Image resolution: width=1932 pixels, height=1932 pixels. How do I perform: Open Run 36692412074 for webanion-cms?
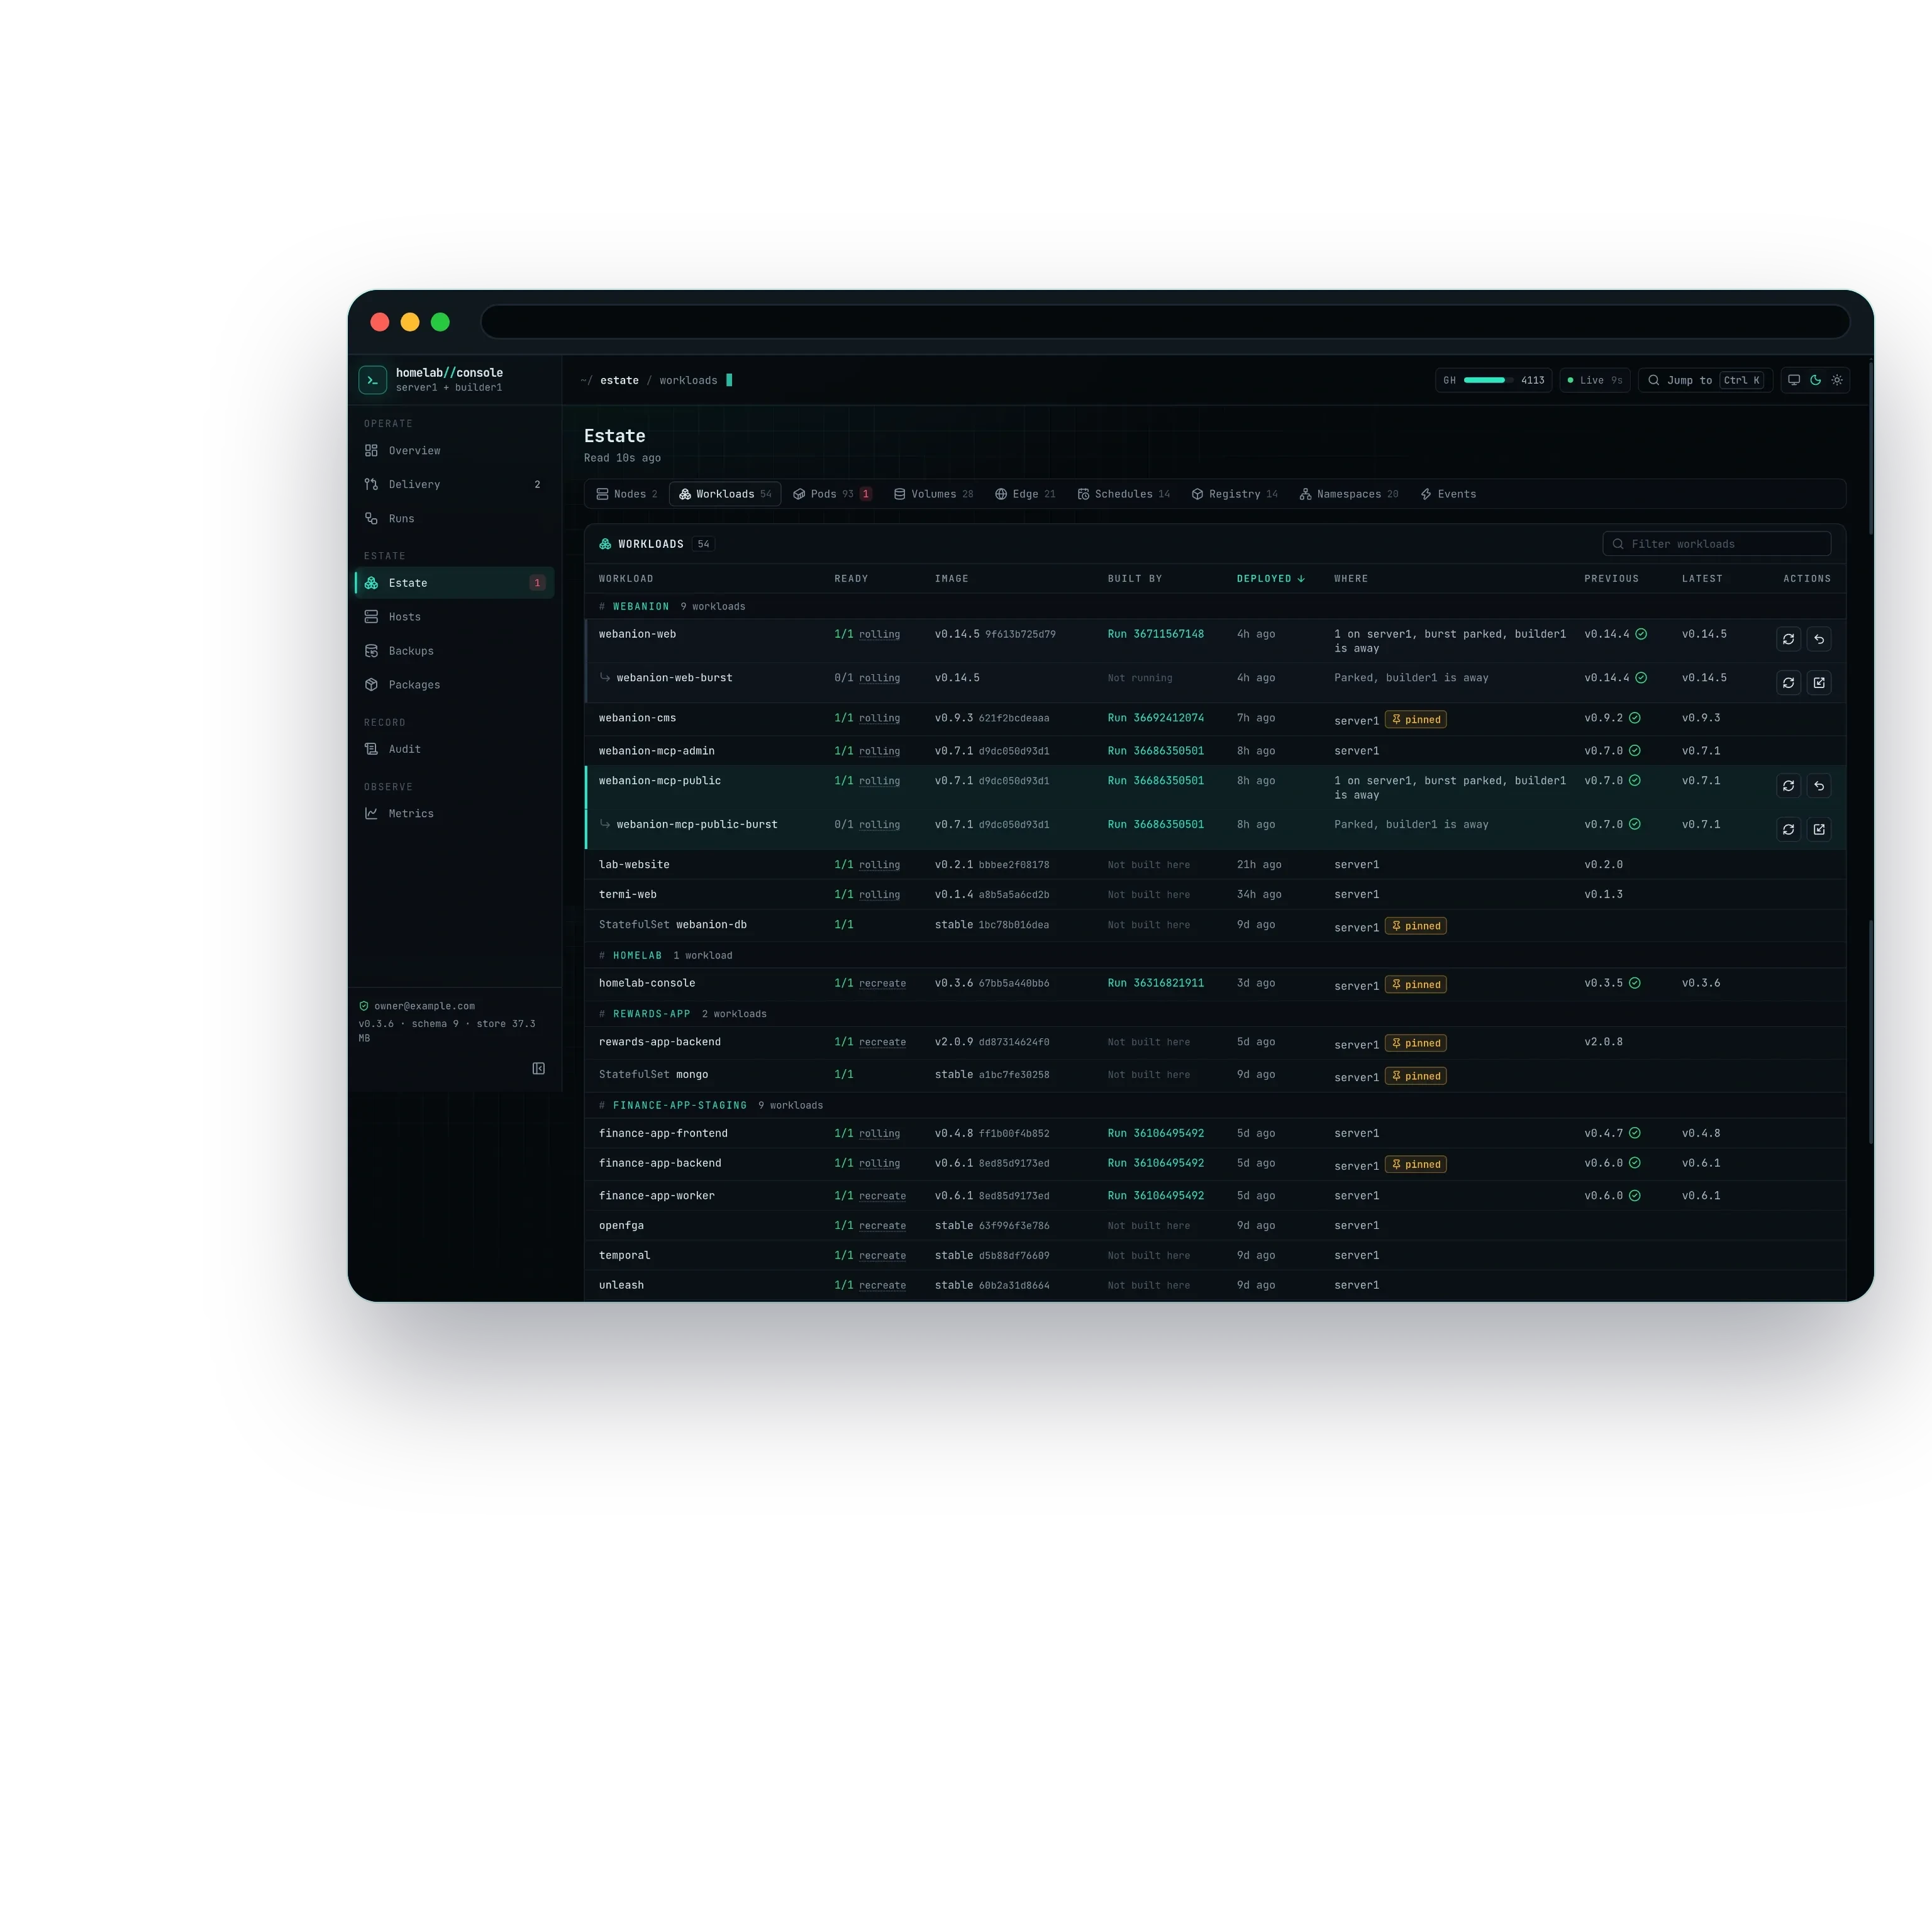click(x=1155, y=718)
